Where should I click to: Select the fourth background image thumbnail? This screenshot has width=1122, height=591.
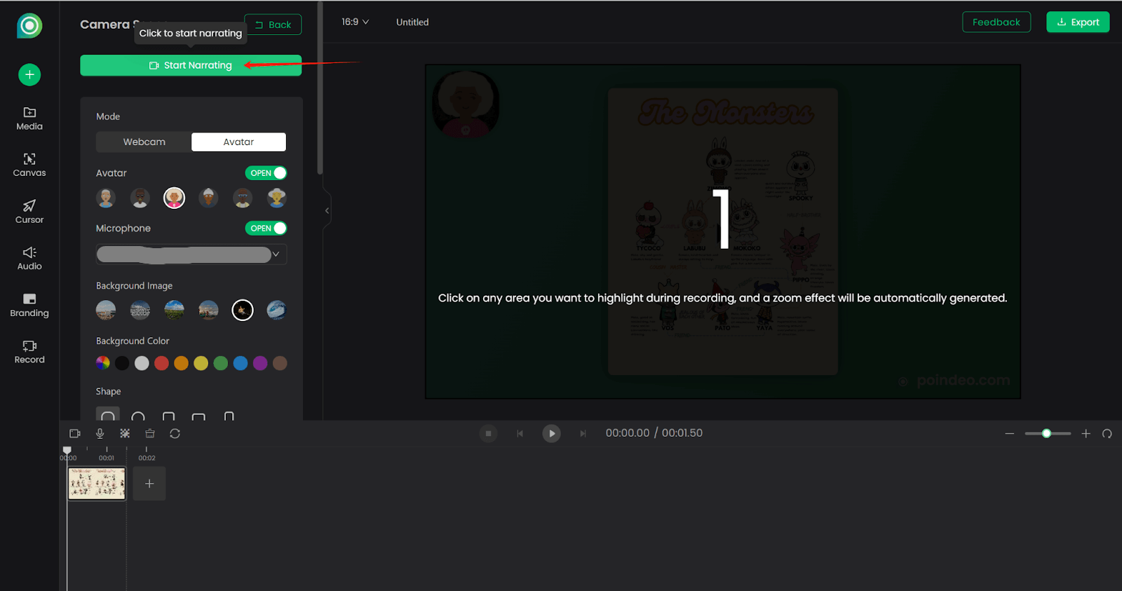pyautogui.click(x=208, y=310)
